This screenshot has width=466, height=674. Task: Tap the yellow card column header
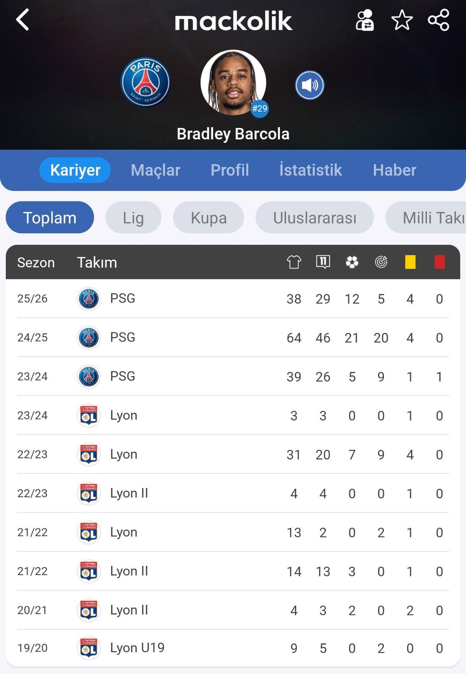click(410, 262)
